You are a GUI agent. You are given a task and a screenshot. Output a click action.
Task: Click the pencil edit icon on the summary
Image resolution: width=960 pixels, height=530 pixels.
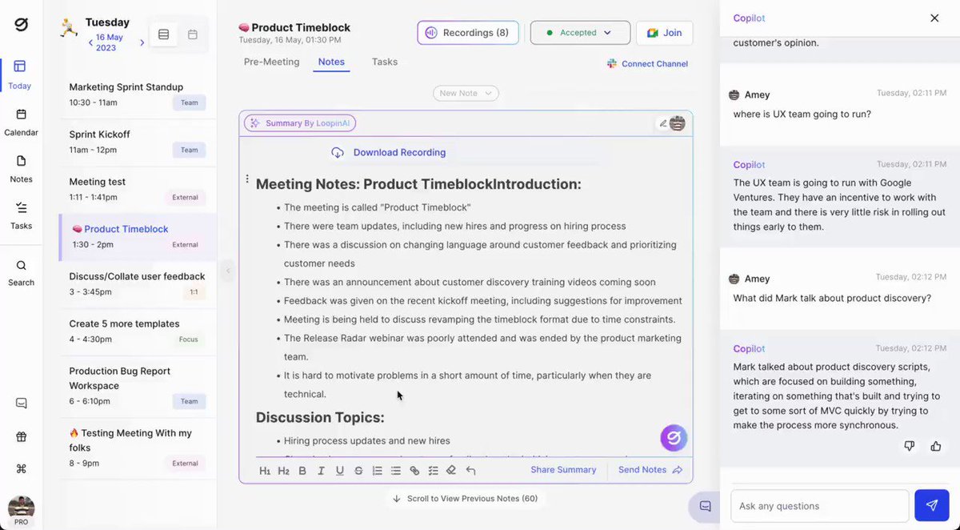662,123
